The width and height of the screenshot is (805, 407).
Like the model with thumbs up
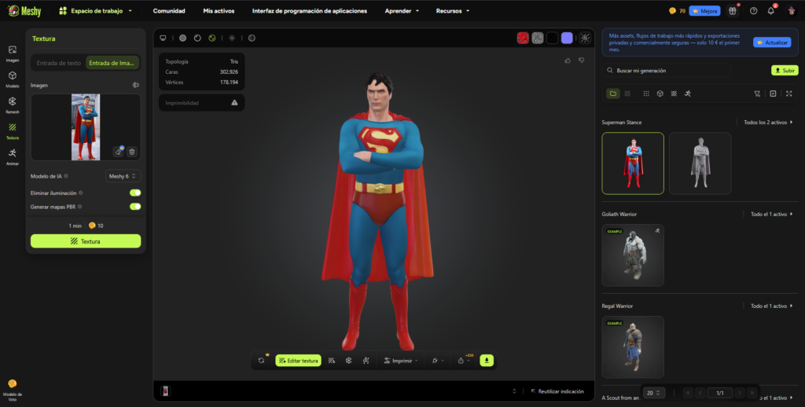click(x=568, y=60)
